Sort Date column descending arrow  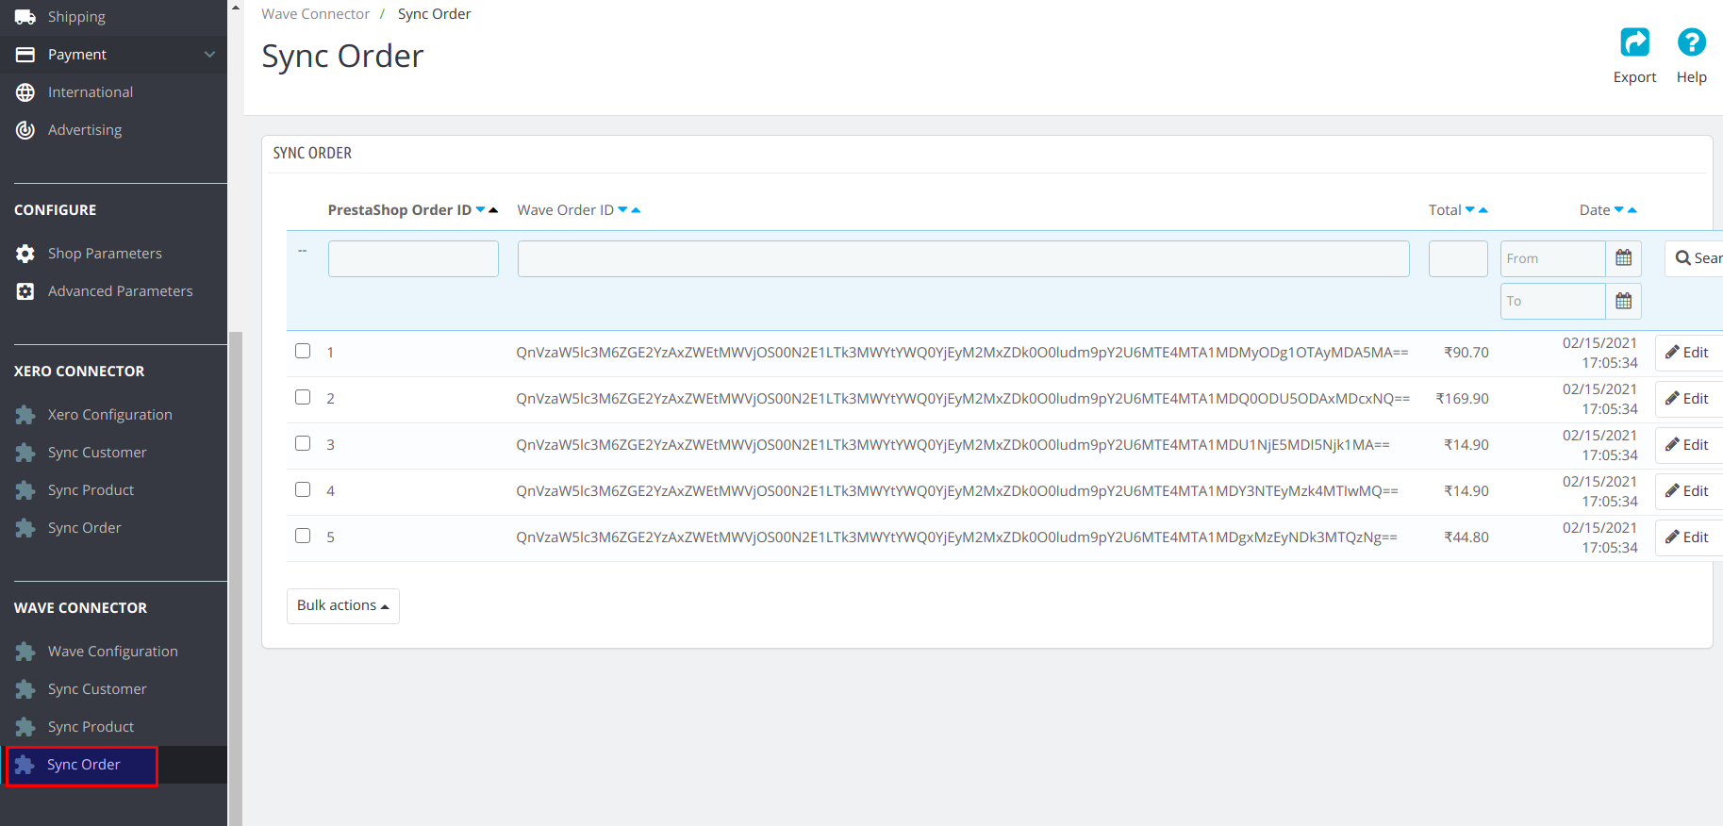click(x=1619, y=209)
